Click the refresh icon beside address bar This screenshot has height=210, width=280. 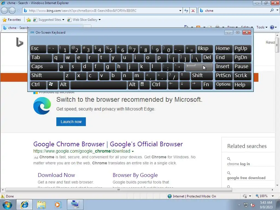[x=186, y=11]
